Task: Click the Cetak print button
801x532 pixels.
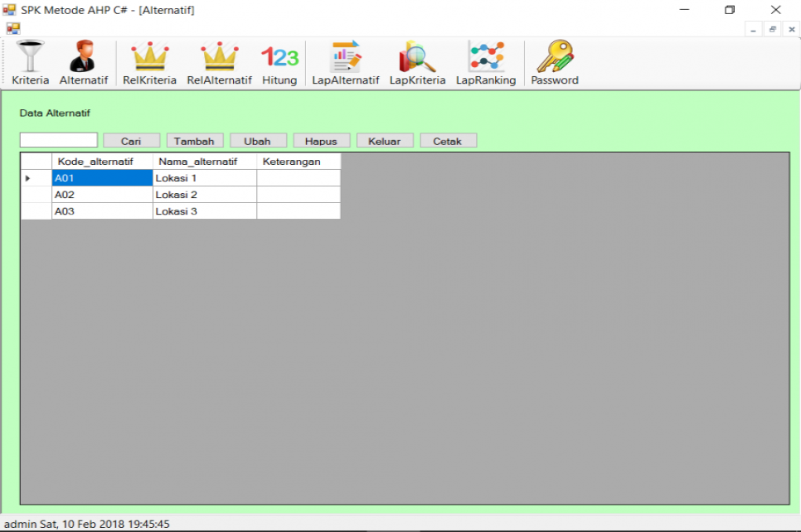Action: 448,140
